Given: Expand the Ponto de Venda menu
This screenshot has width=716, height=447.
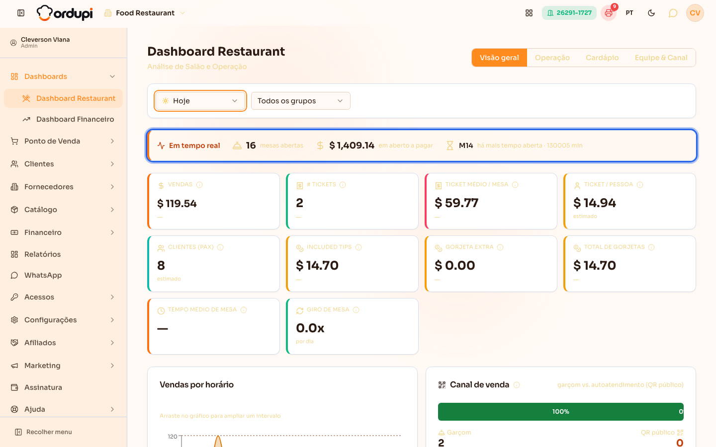Looking at the screenshot, I should coord(64,141).
